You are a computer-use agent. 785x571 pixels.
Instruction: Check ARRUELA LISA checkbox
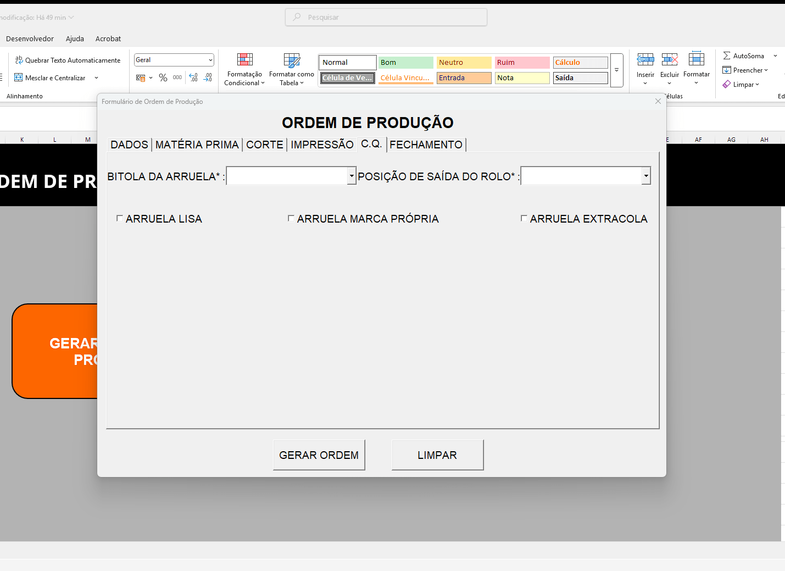[x=120, y=218]
